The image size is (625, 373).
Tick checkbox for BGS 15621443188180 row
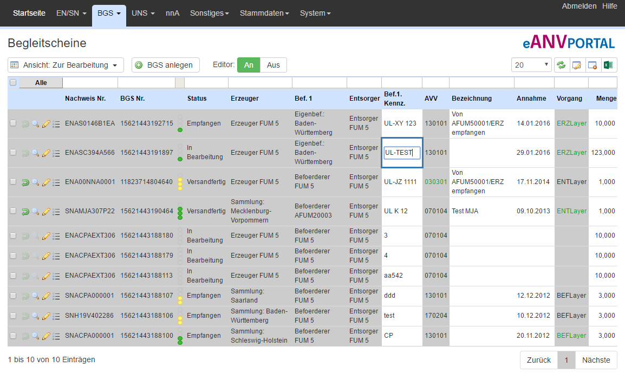click(x=13, y=235)
